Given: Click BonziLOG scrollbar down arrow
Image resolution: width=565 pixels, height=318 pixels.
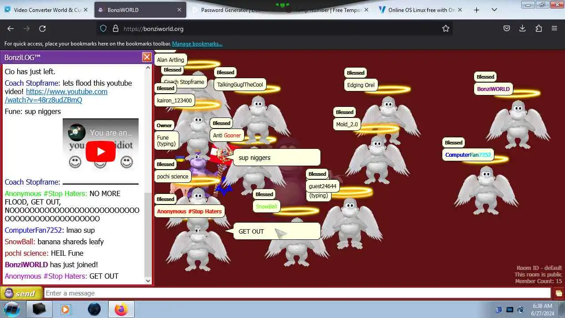Looking at the screenshot, I should [x=148, y=280].
